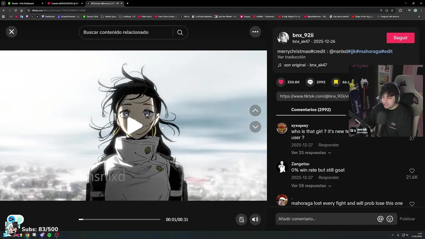Open the Free Green Screen bookmark
The width and height of the screenshot is (425, 239).
[166, 17]
